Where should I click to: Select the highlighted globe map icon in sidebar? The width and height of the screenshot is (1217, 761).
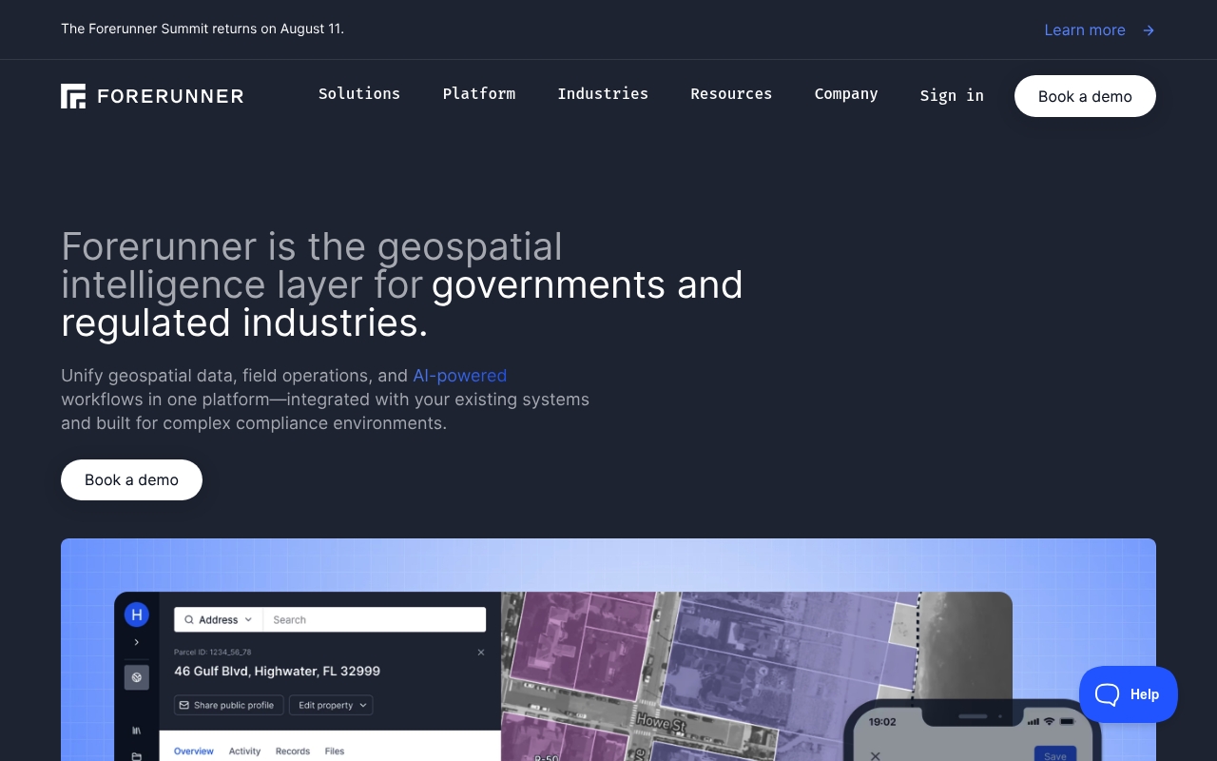(x=137, y=677)
